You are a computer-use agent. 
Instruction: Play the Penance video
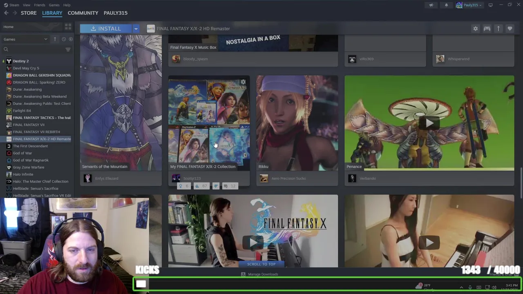[429, 123]
